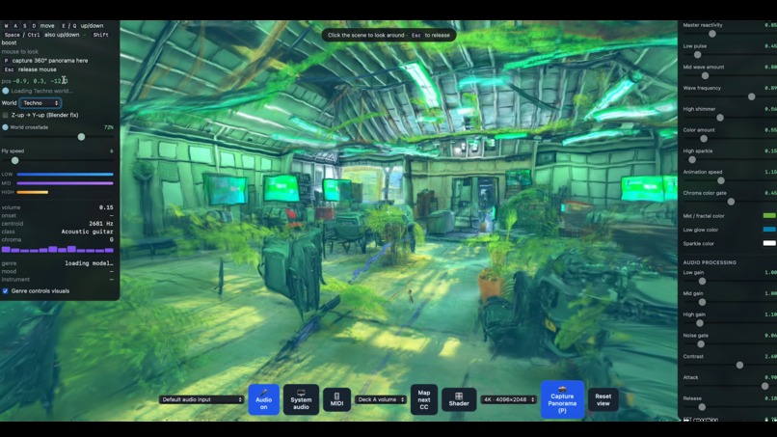Screen dimensions: 777x437
Task: Open the Mid / fractal color swatch
Action: pos(769,216)
